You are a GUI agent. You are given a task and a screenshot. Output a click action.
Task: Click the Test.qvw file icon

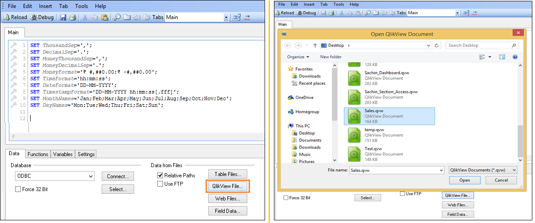click(354, 154)
